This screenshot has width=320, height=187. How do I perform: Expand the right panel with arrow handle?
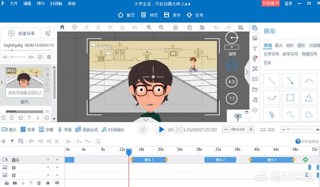(x=246, y=72)
